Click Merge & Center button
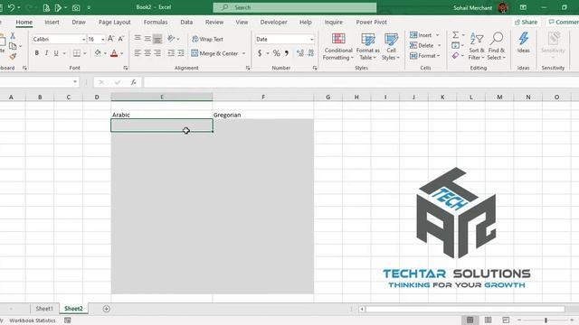579x325 pixels. coord(214,53)
